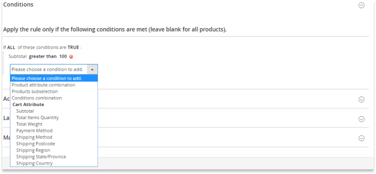Screen dimensions: 376x174
Task: Close the condition dropdown via its arrow
Action: [x=92, y=69]
